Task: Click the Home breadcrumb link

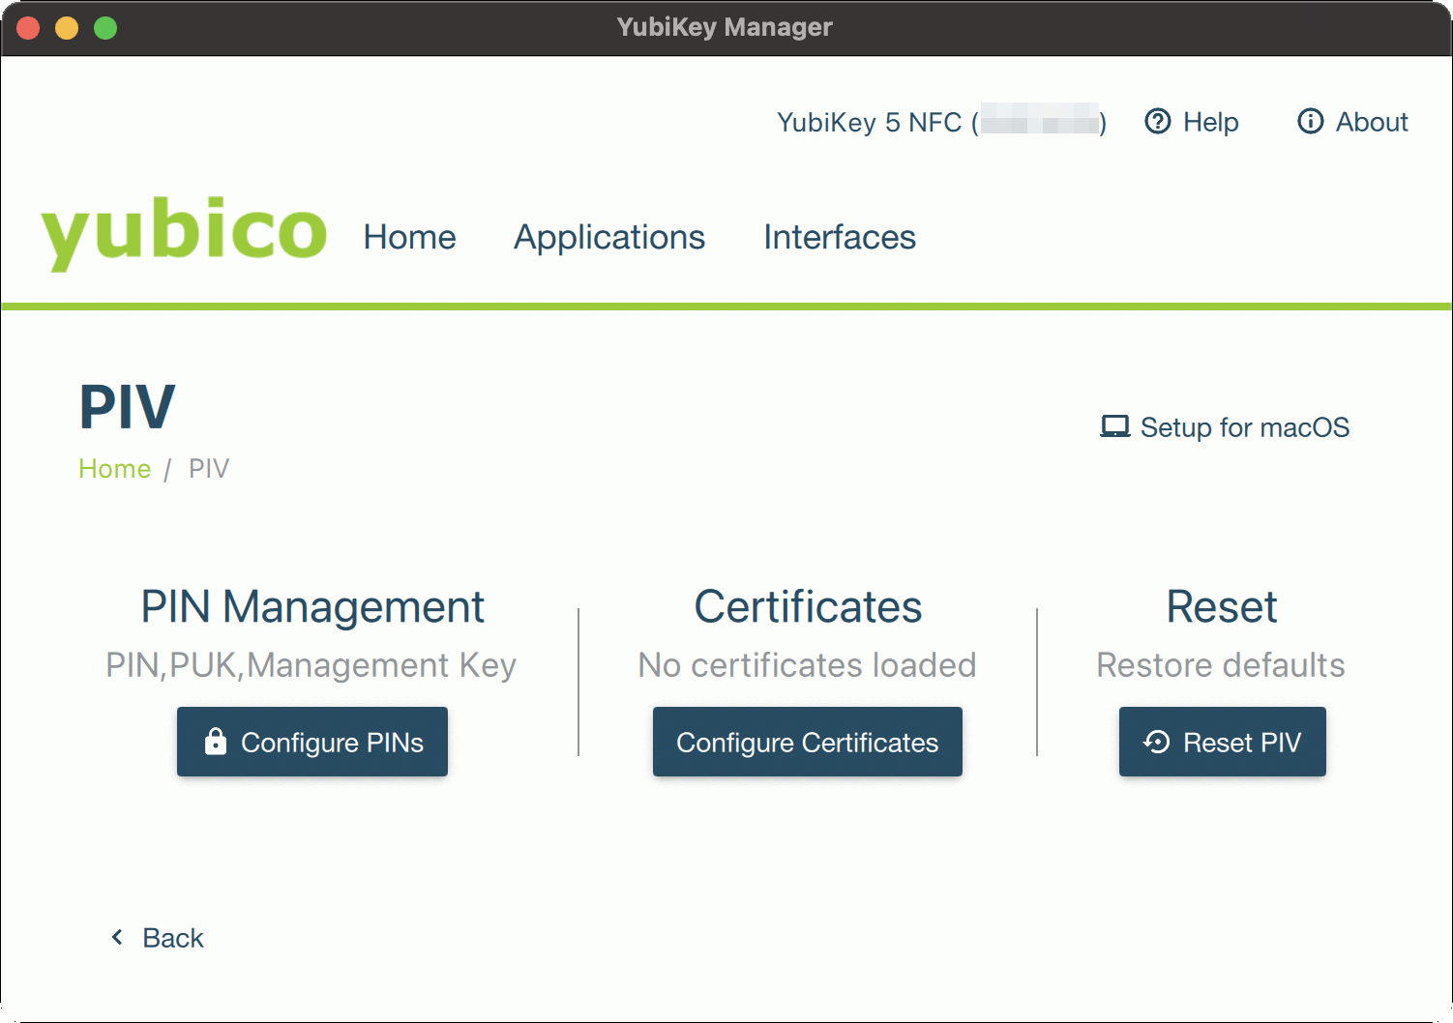Action: click(114, 468)
